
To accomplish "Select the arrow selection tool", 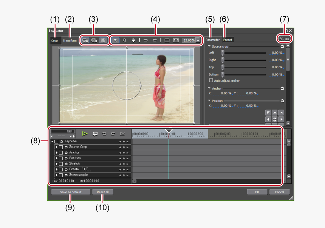I will tap(115, 40).
